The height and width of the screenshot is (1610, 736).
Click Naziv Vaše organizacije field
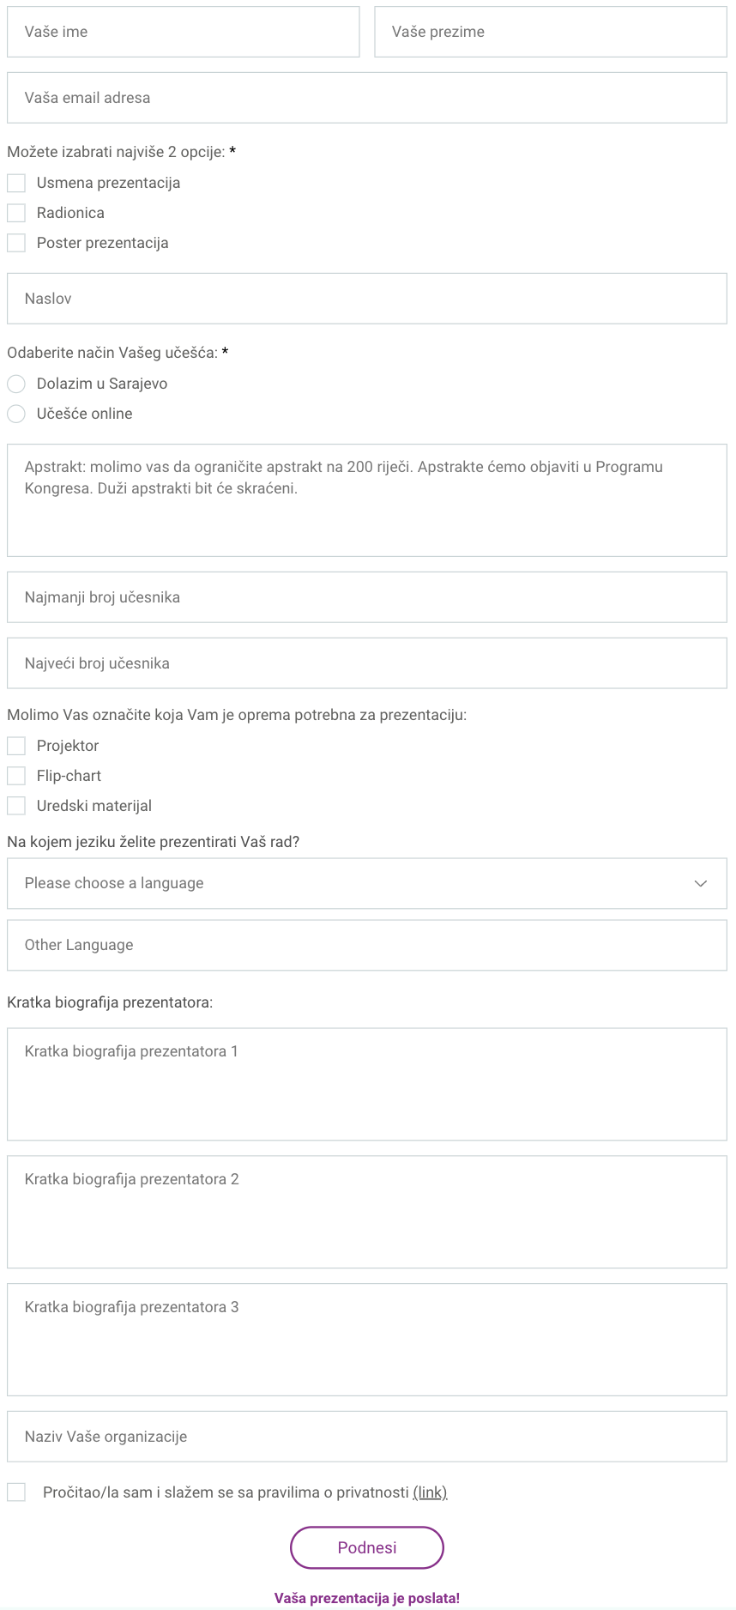point(367,1437)
